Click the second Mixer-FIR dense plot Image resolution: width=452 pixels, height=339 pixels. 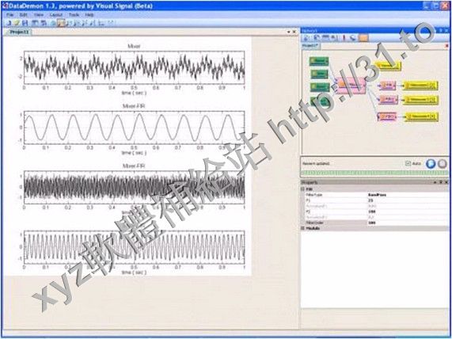tap(134, 187)
